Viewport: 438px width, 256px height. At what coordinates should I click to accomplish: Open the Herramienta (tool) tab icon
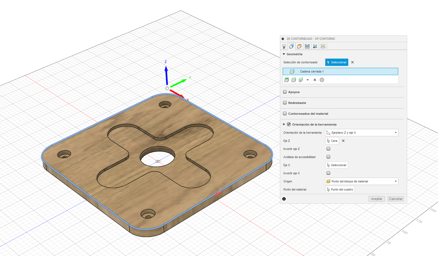(x=284, y=46)
